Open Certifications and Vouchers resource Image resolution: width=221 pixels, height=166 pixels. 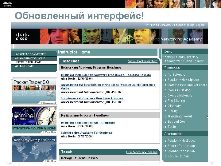pos(187,85)
